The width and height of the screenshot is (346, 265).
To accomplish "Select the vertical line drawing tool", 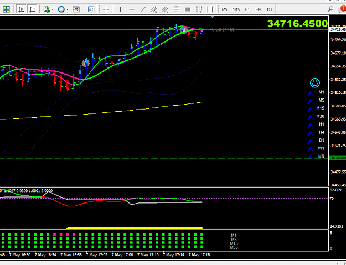I will pyautogui.click(x=120, y=9).
